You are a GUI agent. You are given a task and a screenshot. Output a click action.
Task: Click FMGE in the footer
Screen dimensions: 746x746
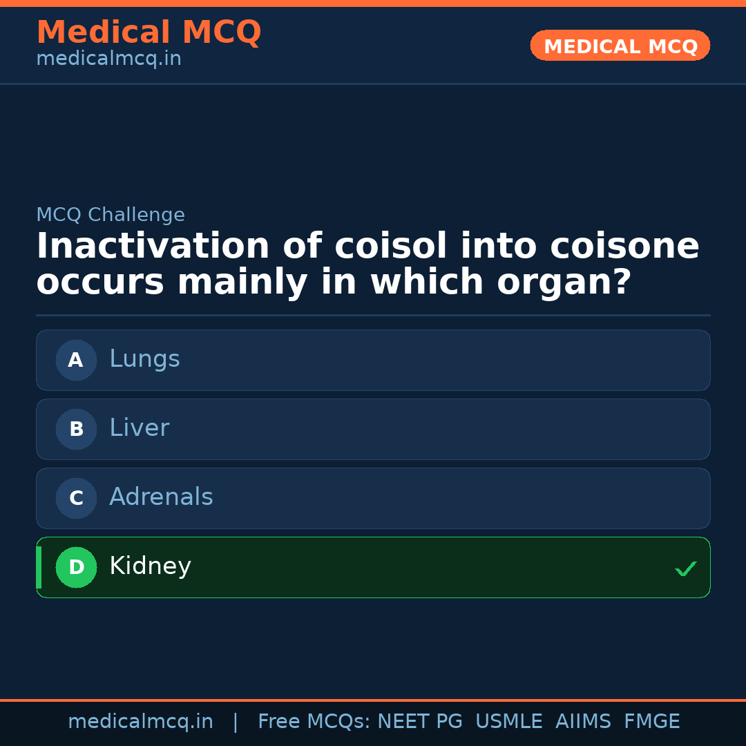click(x=651, y=722)
